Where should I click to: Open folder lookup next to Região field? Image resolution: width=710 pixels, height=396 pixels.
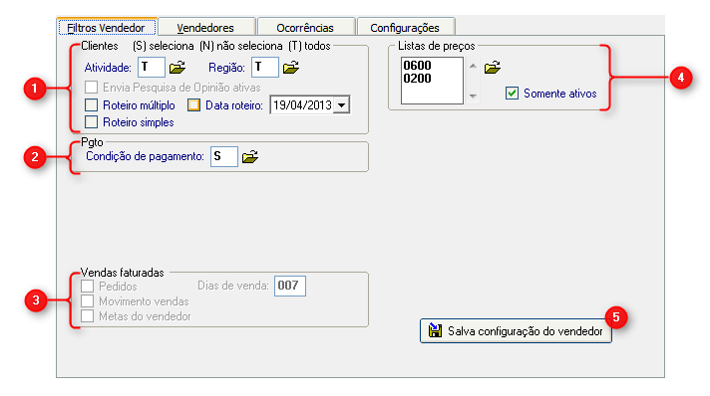[291, 68]
